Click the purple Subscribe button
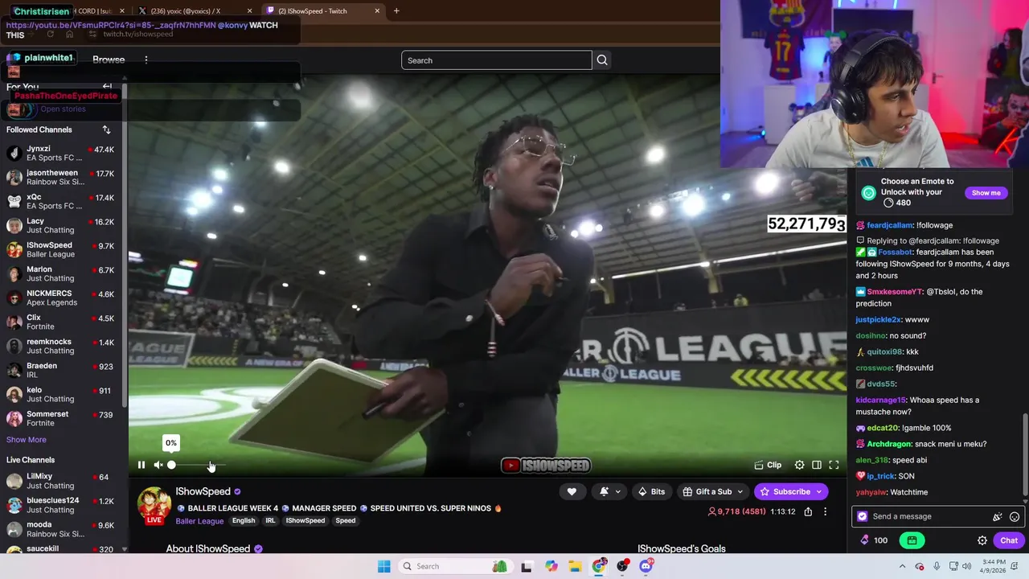Viewport: 1029px width, 579px height. [791, 491]
